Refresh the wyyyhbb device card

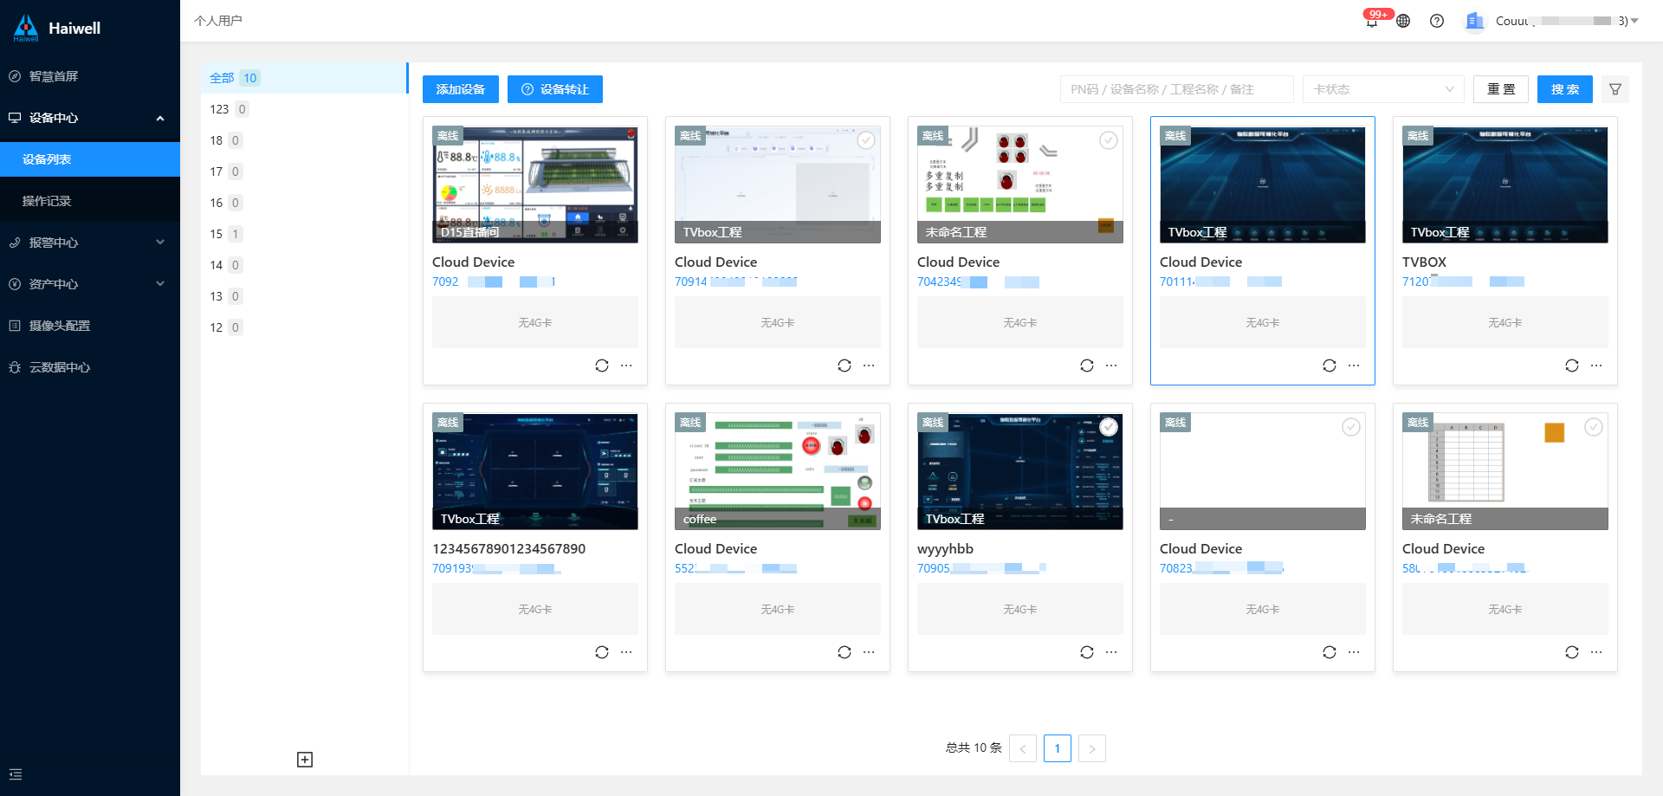pyautogui.click(x=1087, y=652)
